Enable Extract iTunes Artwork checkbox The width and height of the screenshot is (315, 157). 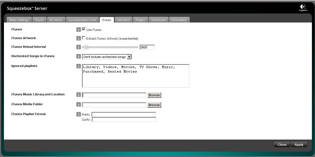point(84,38)
